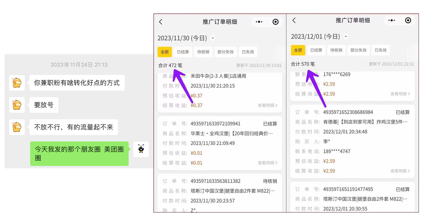This screenshot has height=221, width=427.
Task: Tap the top duck avatar in chat
Action: 17,83
